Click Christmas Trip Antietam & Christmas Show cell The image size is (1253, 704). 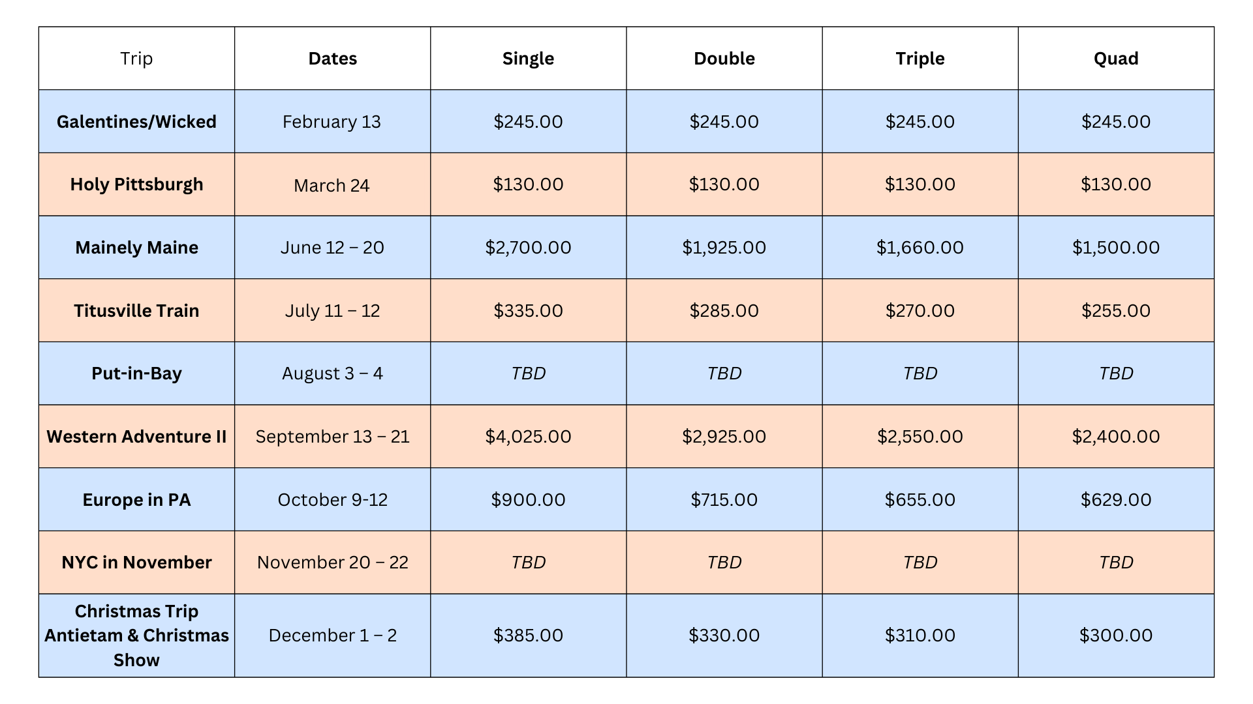136,636
